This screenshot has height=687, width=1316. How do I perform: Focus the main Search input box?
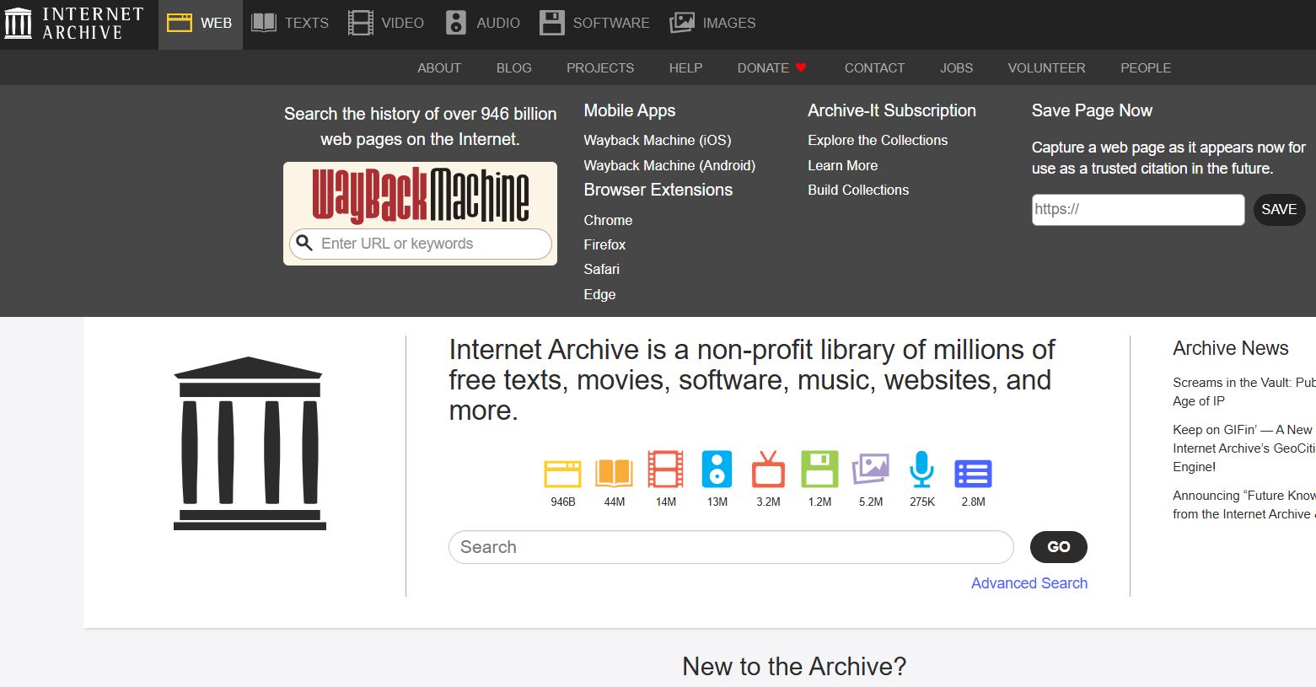[x=731, y=547]
